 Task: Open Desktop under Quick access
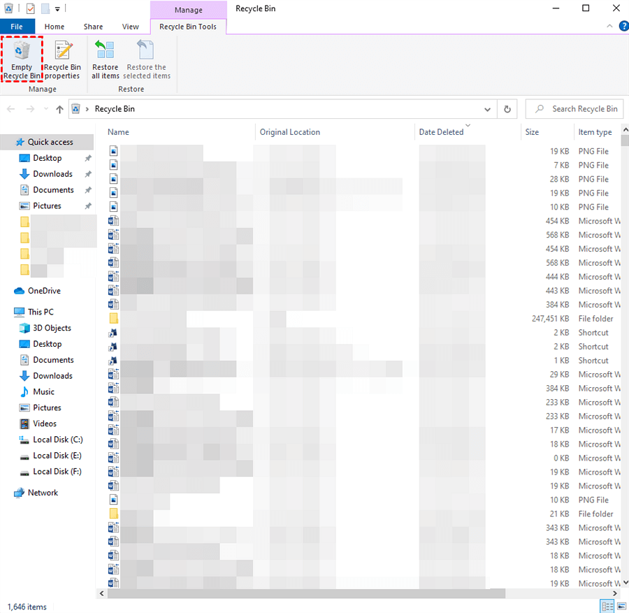click(x=48, y=158)
